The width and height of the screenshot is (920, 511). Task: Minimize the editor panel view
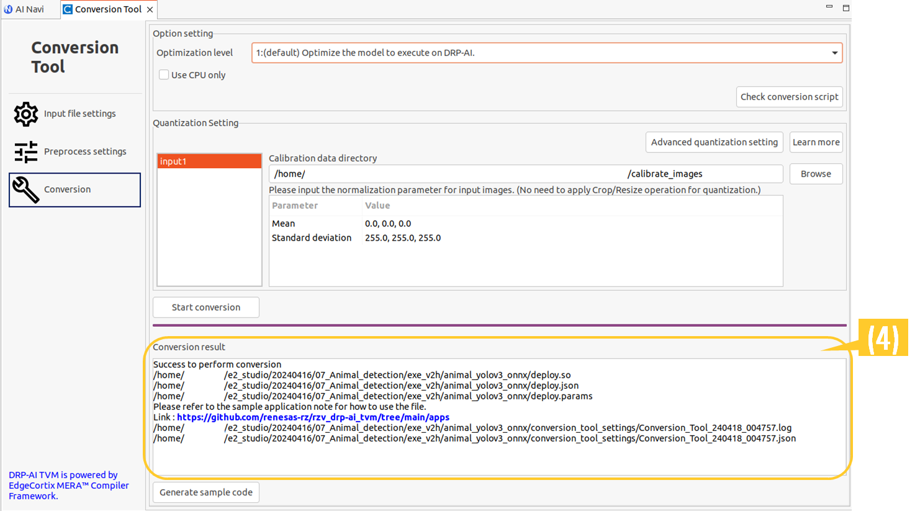[x=829, y=7]
